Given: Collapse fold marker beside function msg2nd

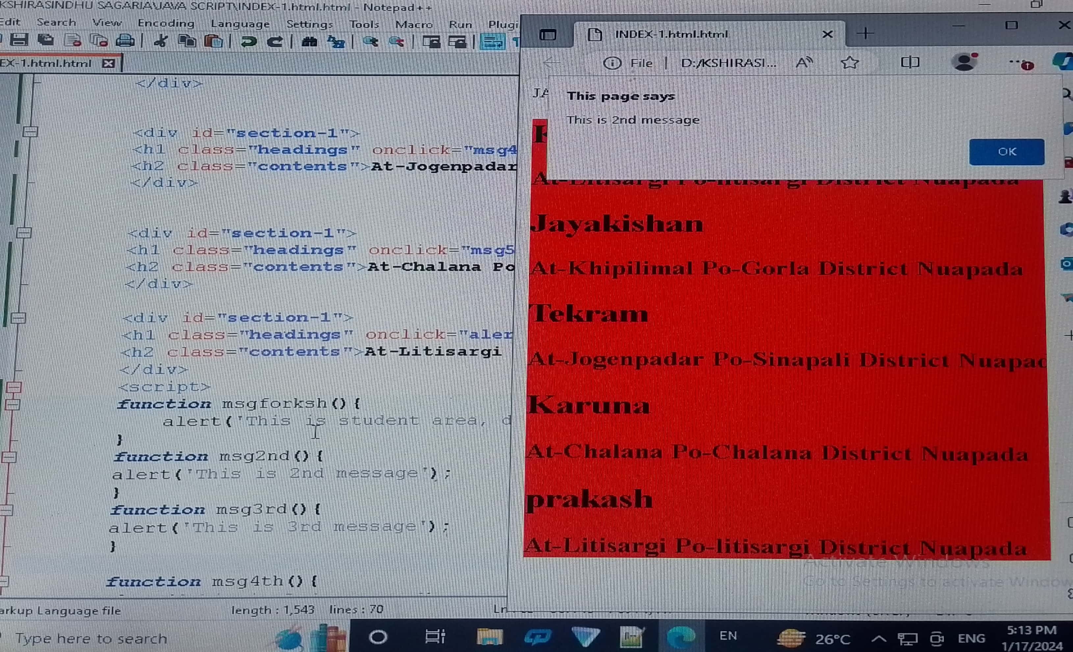Looking at the screenshot, I should (9, 457).
